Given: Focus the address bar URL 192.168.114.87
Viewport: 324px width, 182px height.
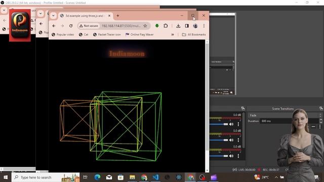Looking at the screenshot, I should (121, 26).
